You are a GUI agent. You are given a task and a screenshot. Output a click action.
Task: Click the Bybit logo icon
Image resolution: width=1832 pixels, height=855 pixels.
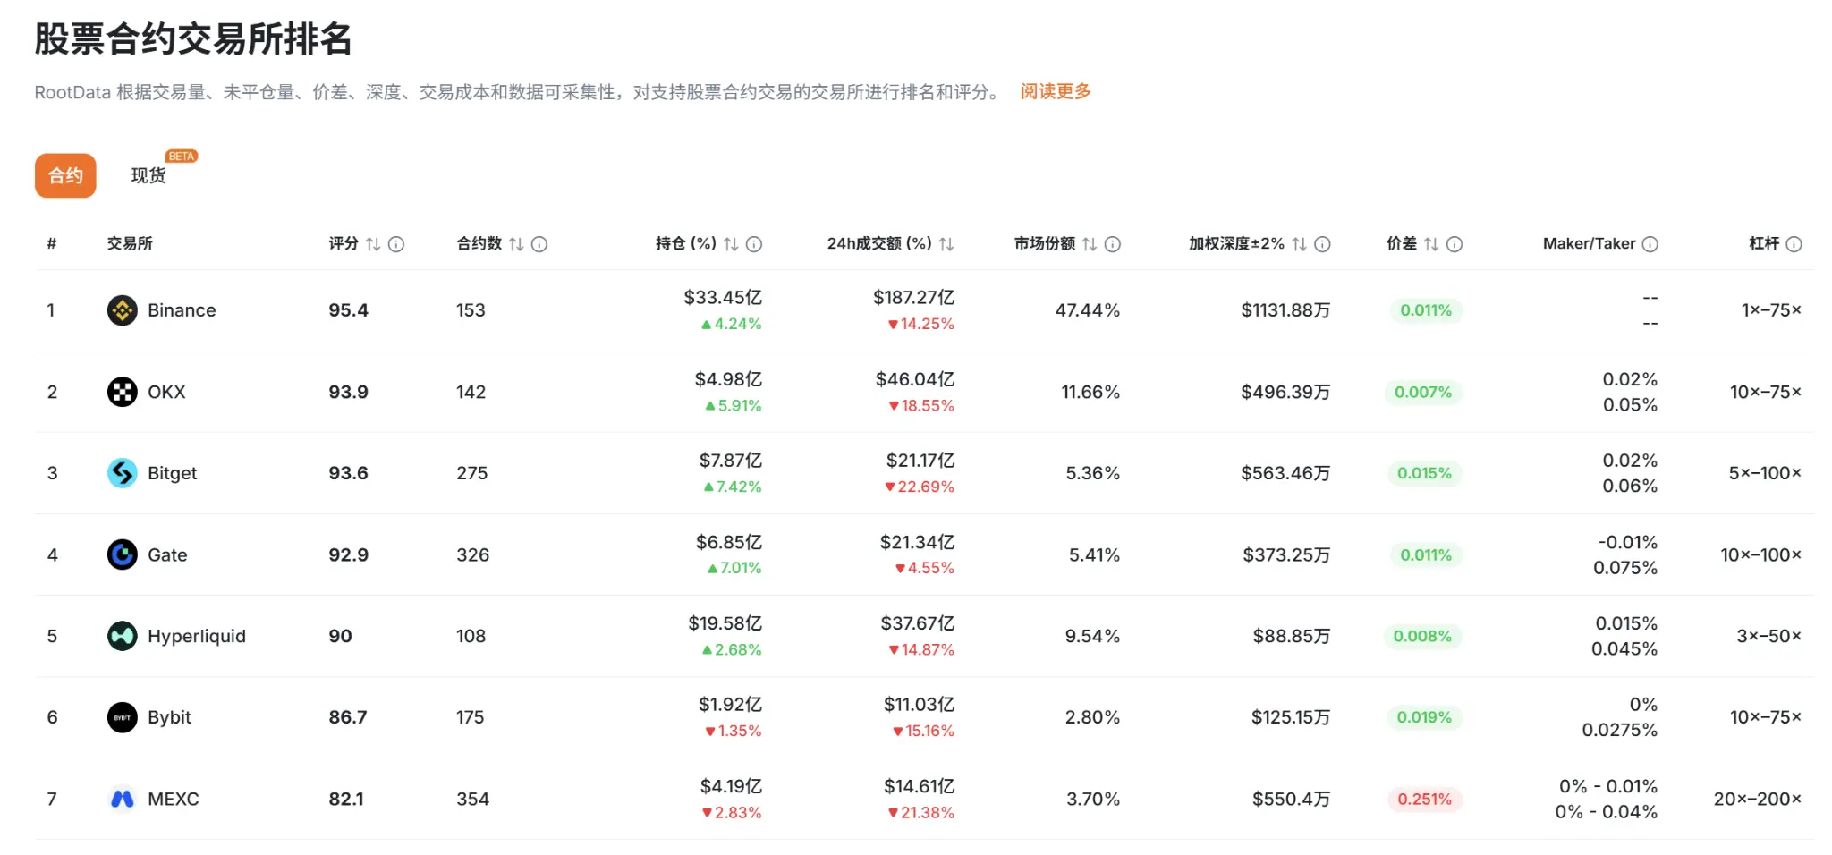tap(123, 717)
